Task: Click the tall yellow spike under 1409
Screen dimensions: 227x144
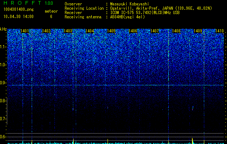Action: (x=192, y=141)
